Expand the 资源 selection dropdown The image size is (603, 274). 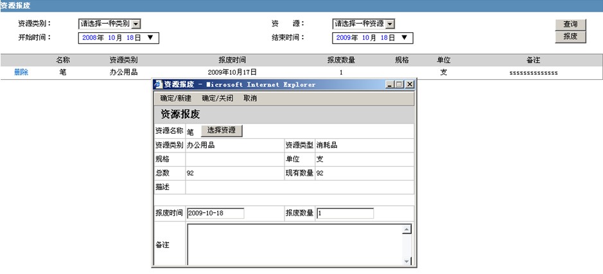390,24
